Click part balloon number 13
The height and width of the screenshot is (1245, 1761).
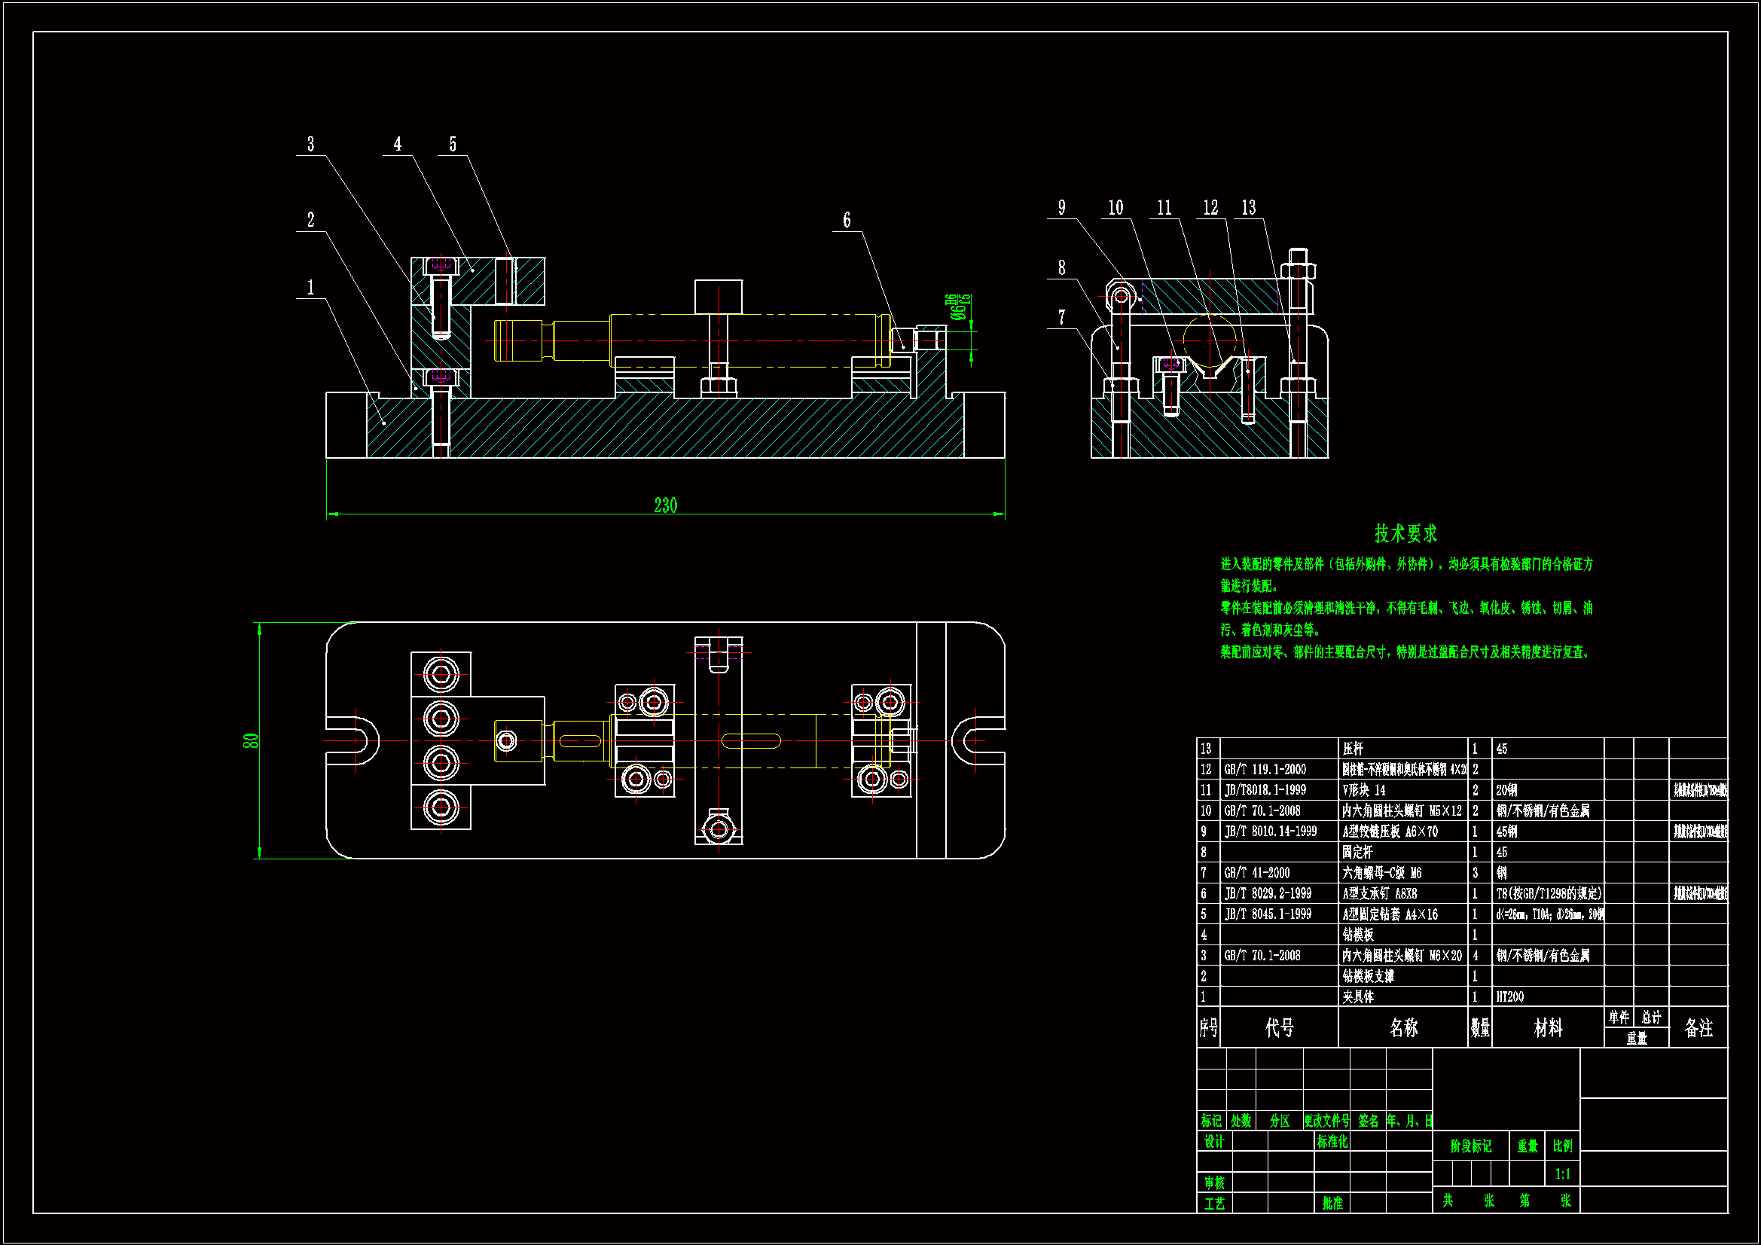[1249, 208]
